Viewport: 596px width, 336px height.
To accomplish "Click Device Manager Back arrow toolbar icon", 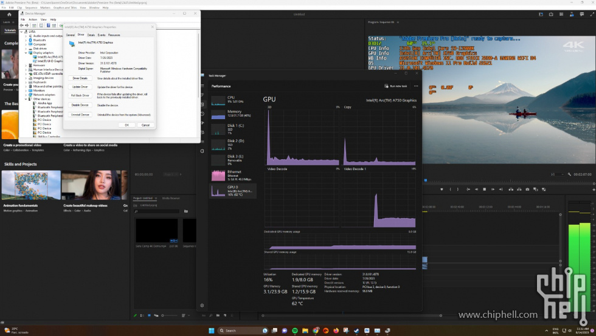I will 22,26.
